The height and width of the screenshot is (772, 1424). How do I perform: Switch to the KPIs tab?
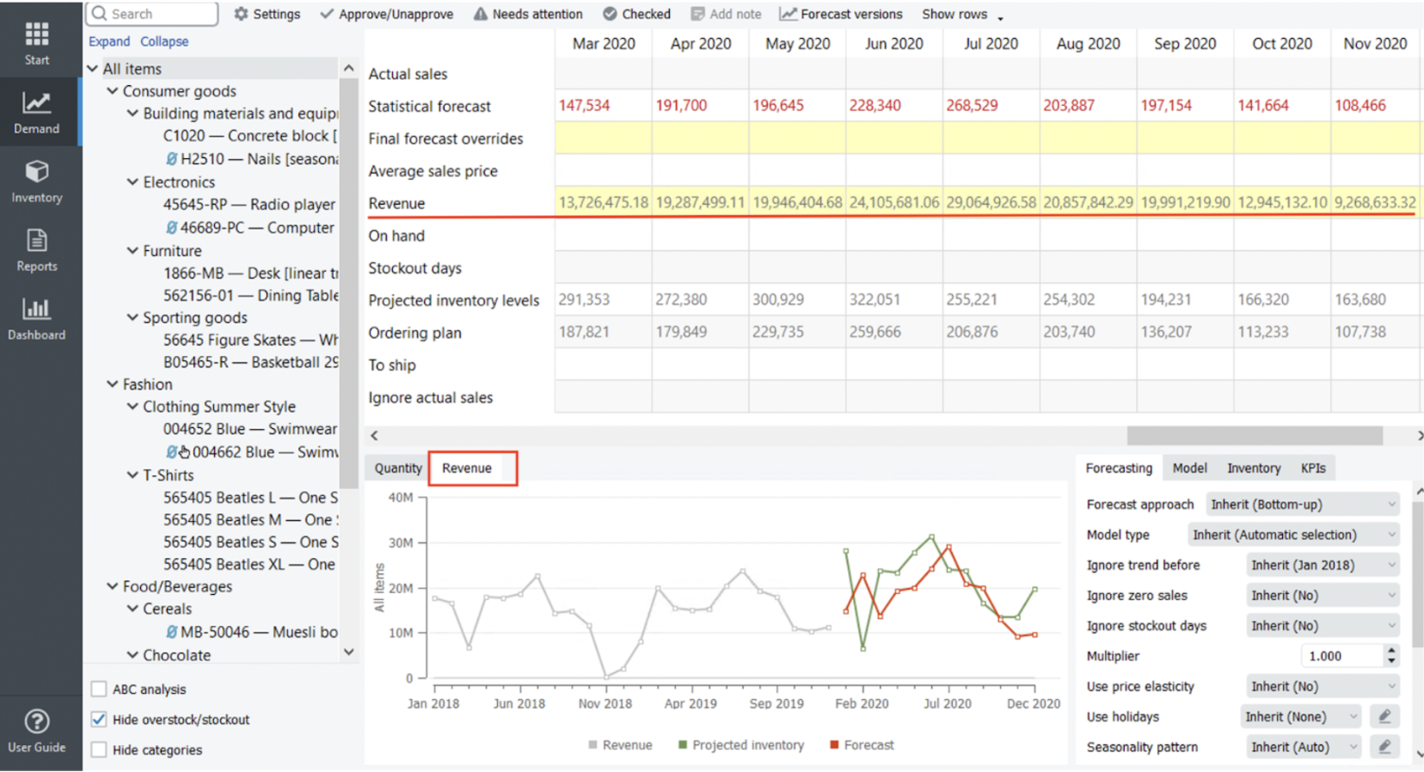[x=1312, y=468]
